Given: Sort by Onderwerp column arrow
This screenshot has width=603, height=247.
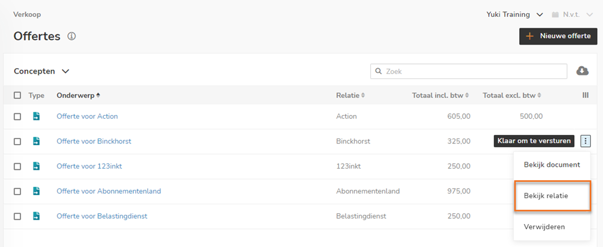Looking at the screenshot, I should tap(98, 95).
